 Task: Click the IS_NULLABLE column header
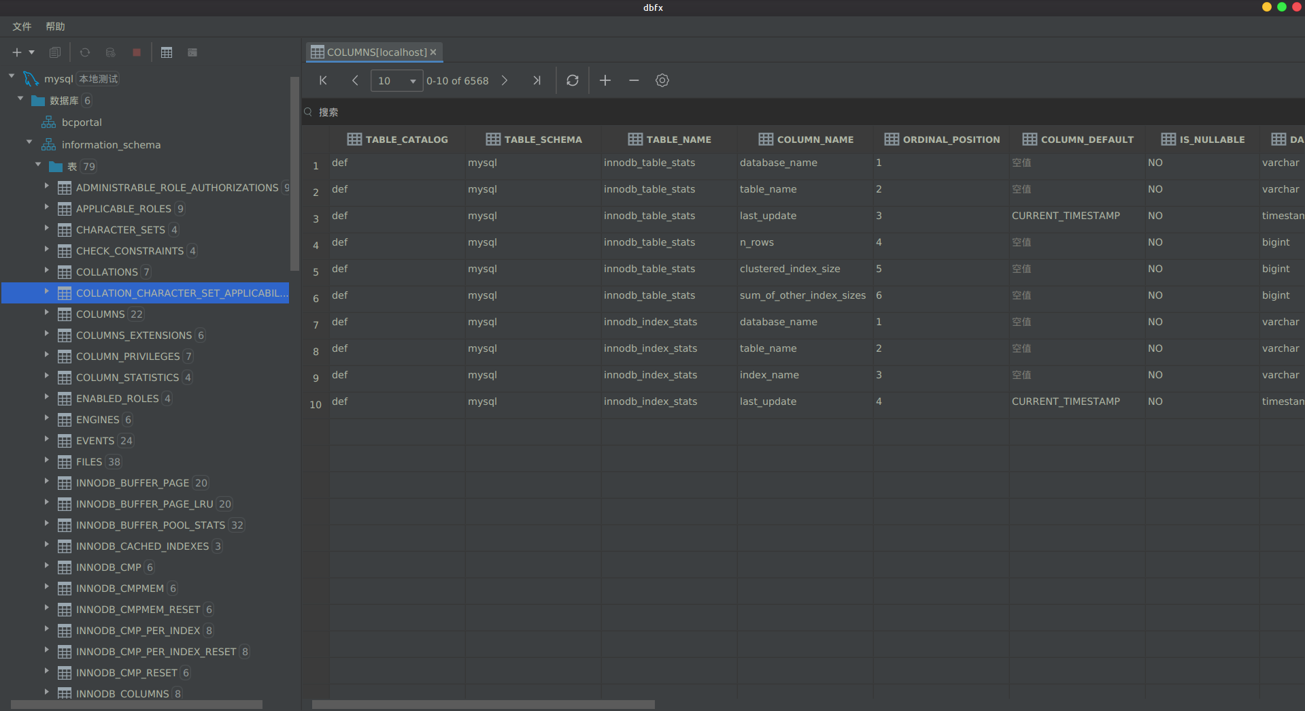point(1203,139)
